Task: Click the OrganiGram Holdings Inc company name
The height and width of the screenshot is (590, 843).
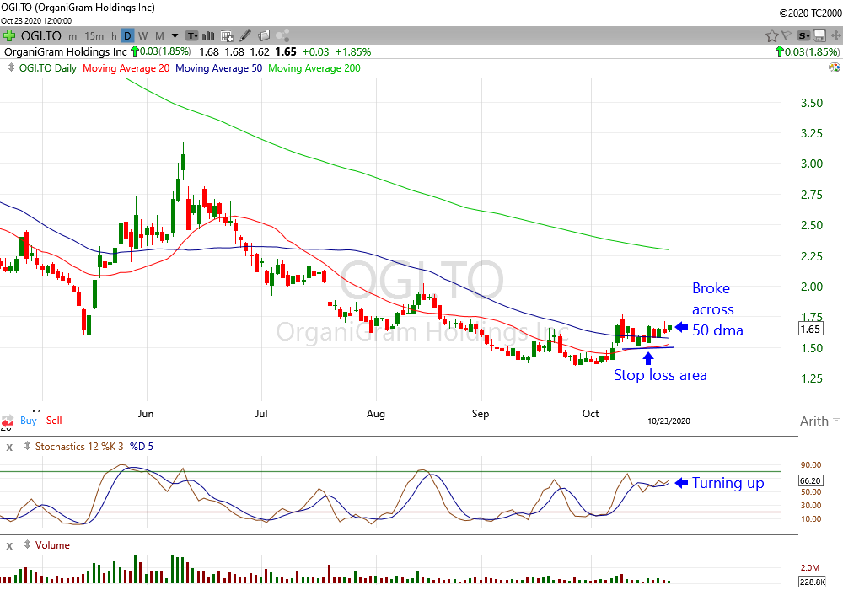Action: coord(66,51)
